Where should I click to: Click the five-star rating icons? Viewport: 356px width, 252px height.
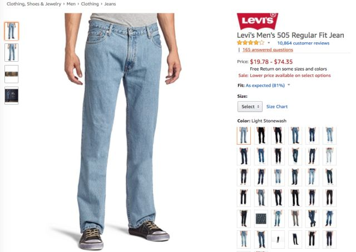click(251, 43)
